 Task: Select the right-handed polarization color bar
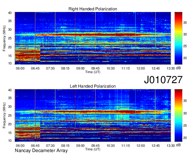(178, 38)
